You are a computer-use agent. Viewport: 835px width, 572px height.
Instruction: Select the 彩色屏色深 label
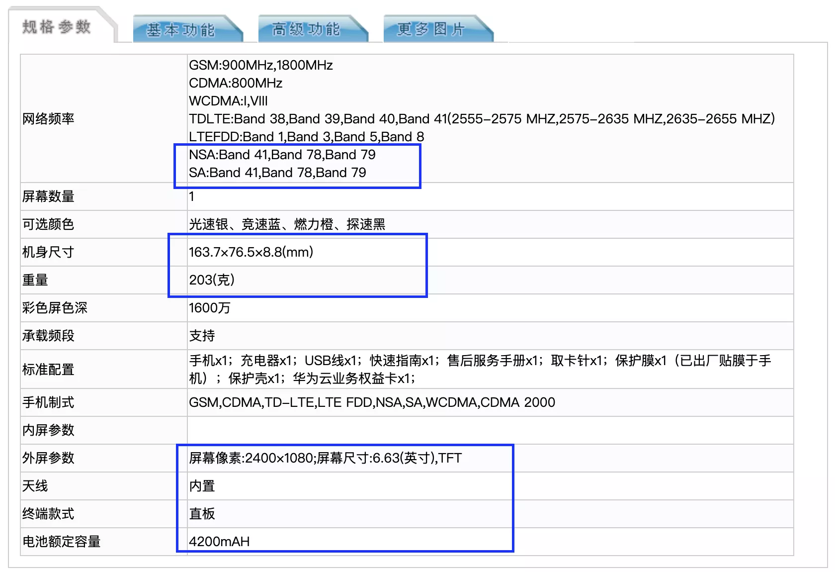(55, 308)
